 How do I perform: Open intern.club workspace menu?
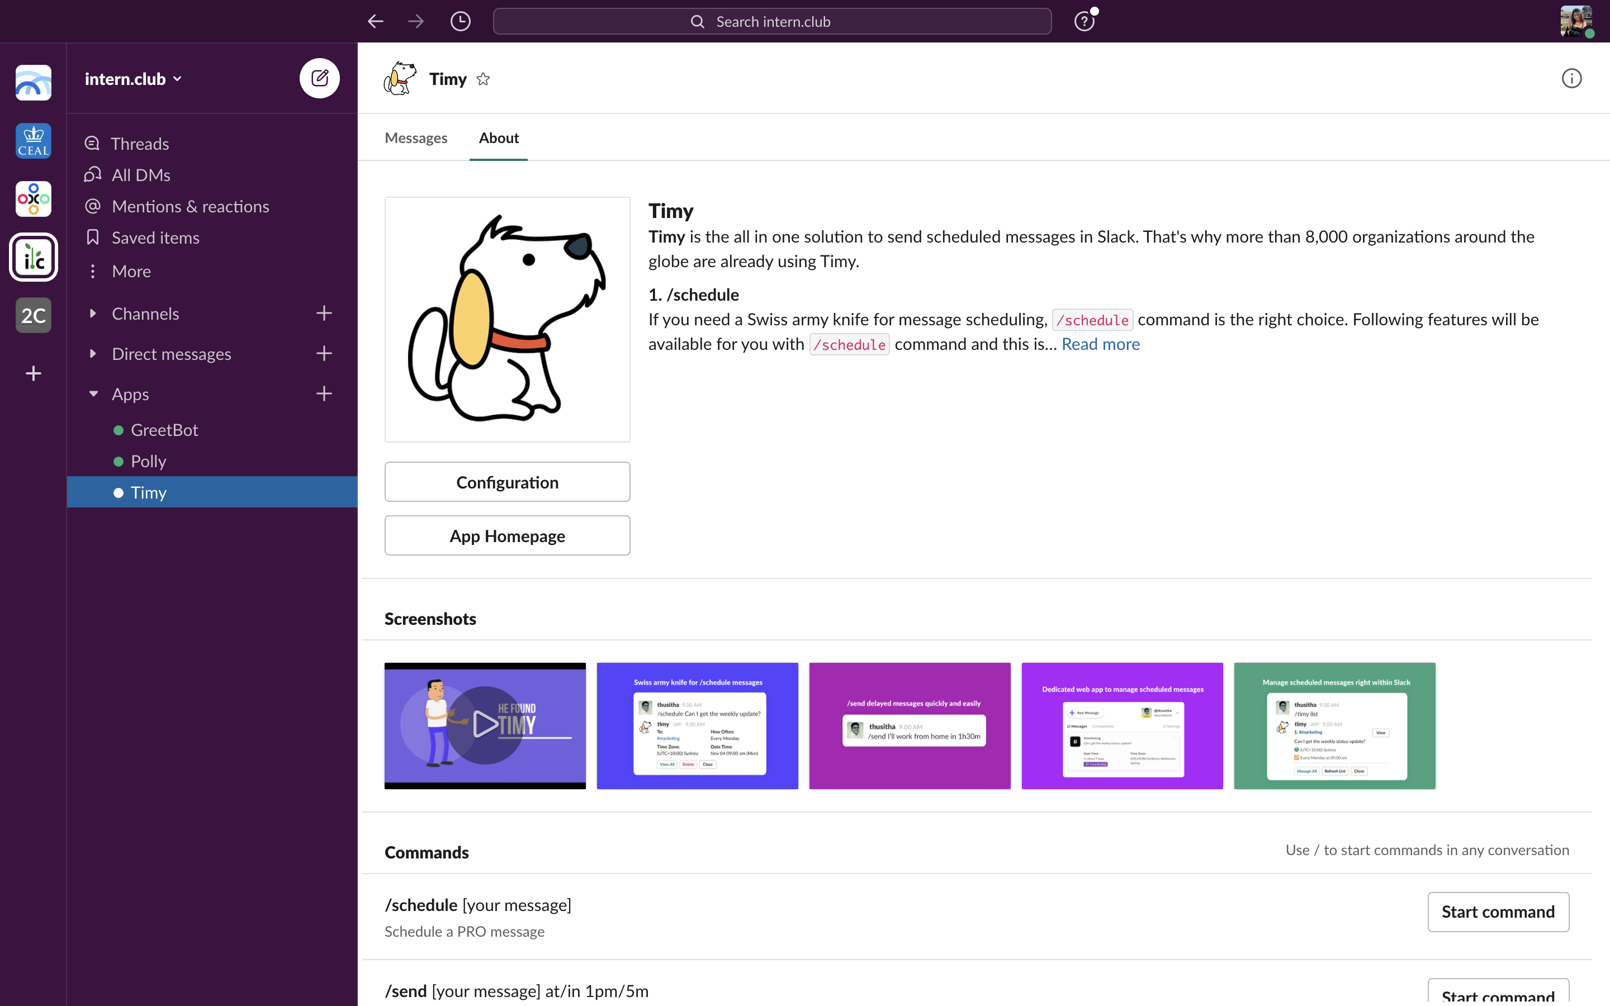pos(133,78)
